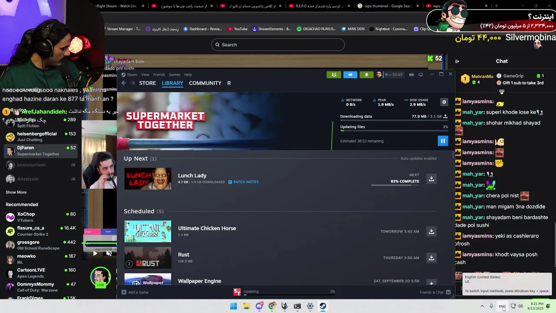Pause the Supermarket Together download
The height and width of the screenshot is (313, 556).
[443, 141]
